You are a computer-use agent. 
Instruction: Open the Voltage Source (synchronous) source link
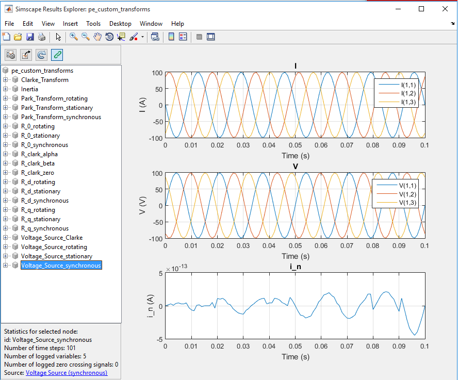(x=67, y=373)
